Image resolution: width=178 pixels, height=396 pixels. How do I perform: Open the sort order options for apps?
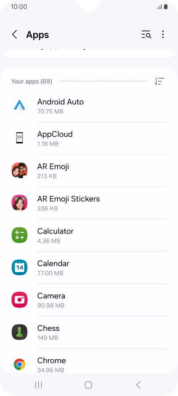click(159, 81)
